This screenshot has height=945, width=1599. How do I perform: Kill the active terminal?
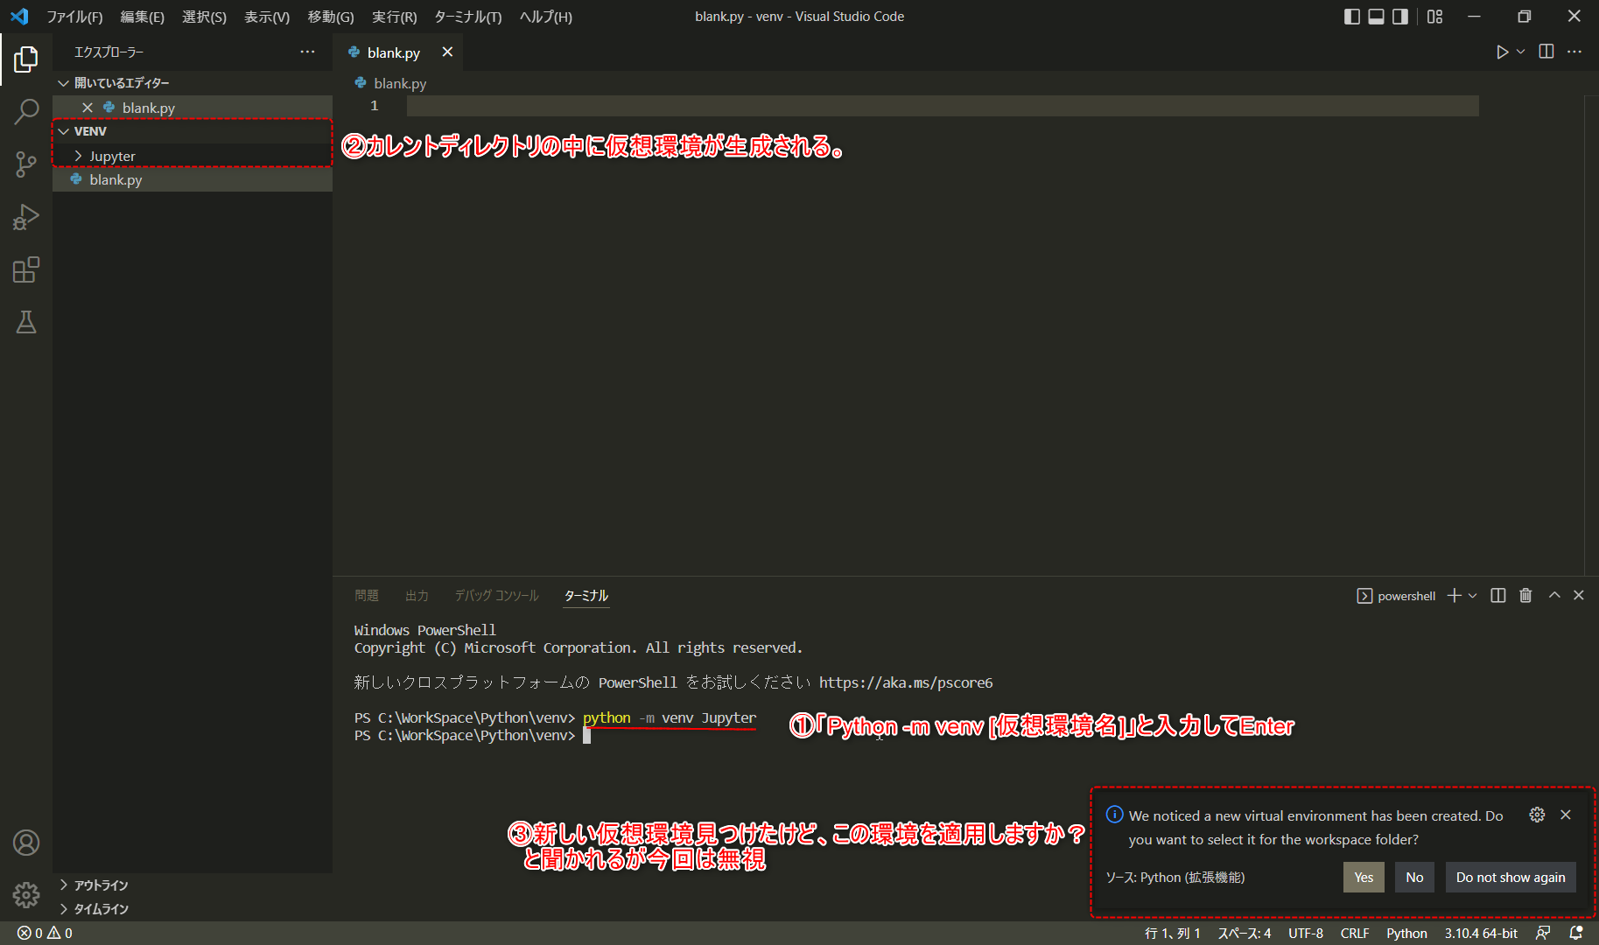click(1526, 596)
